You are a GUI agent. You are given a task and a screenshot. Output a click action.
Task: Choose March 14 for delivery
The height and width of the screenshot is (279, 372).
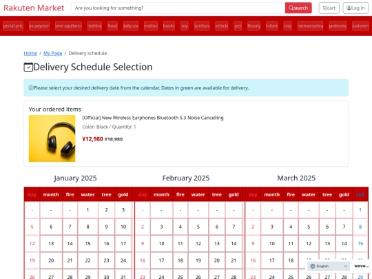344,244
